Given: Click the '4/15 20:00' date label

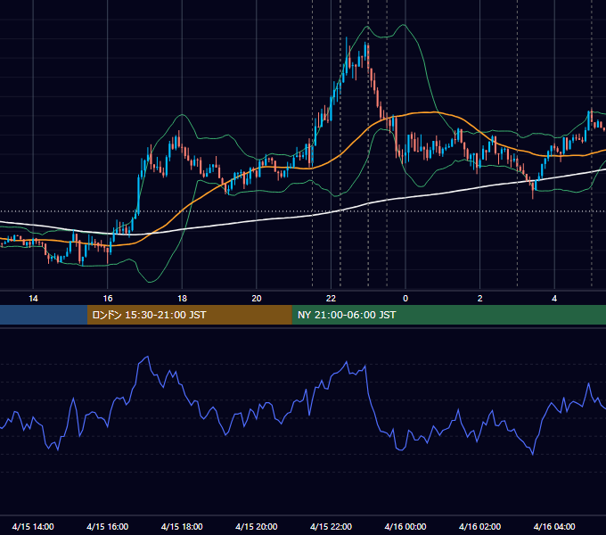Looking at the screenshot, I should (257, 526).
